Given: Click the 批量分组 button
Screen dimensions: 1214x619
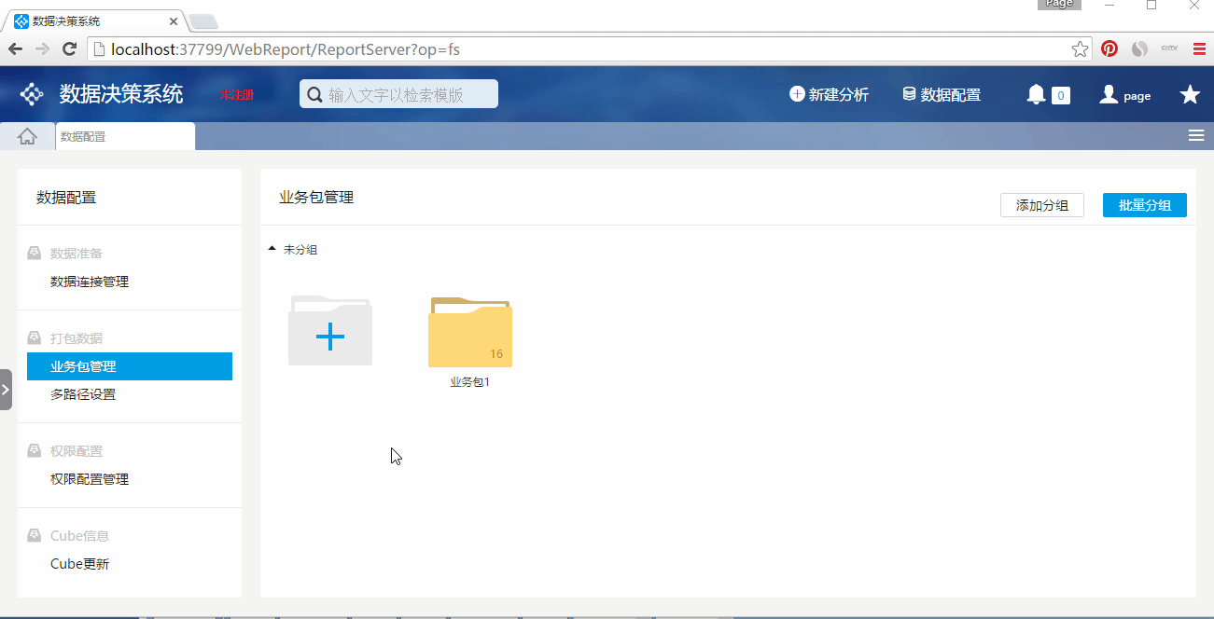Looking at the screenshot, I should tap(1144, 205).
